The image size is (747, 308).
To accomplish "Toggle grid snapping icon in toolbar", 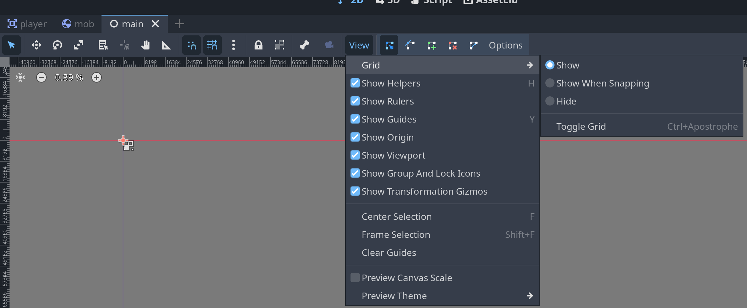I will [x=212, y=45].
